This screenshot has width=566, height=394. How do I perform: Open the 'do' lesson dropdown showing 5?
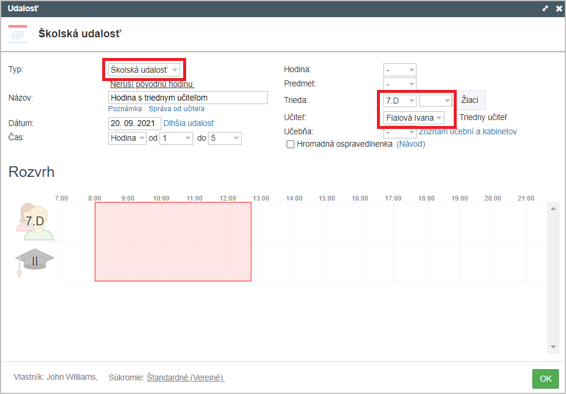click(225, 138)
